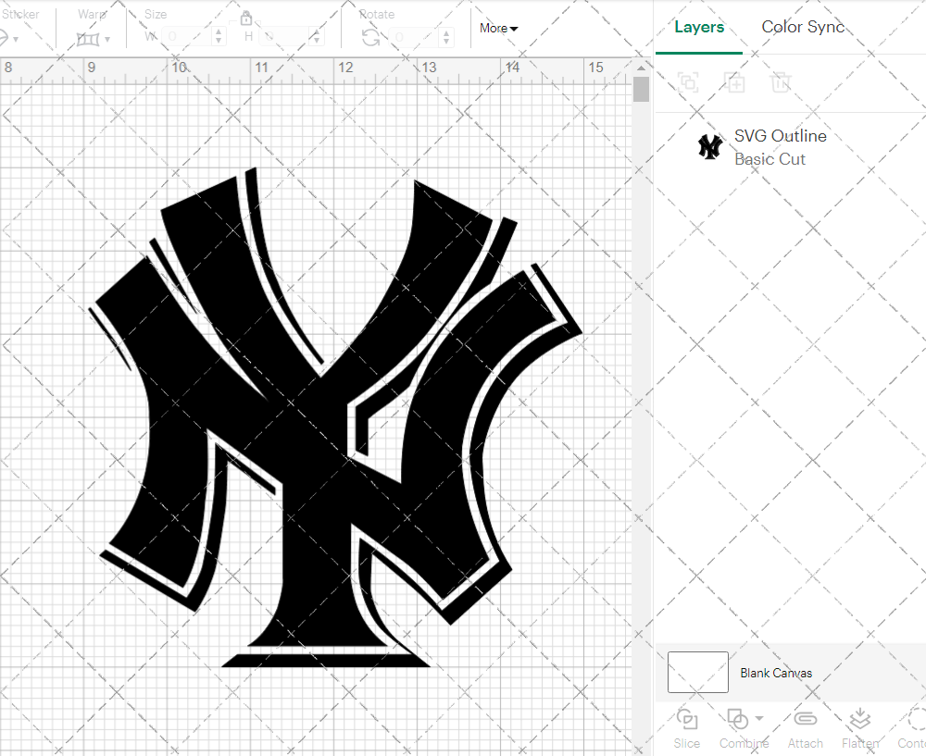Image resolution: width=926 pixels, height=756 pixels.
Task: Click the Blank Canvas white swatch
Action: pyautogui.click(x=697, y=672)
